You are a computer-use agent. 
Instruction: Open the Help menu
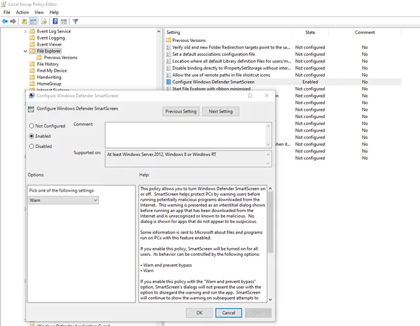pos(54,13)
